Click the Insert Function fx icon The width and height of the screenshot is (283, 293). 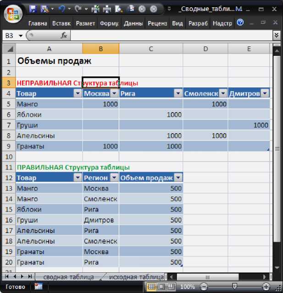pyautogui.click(x=64, y=35)
